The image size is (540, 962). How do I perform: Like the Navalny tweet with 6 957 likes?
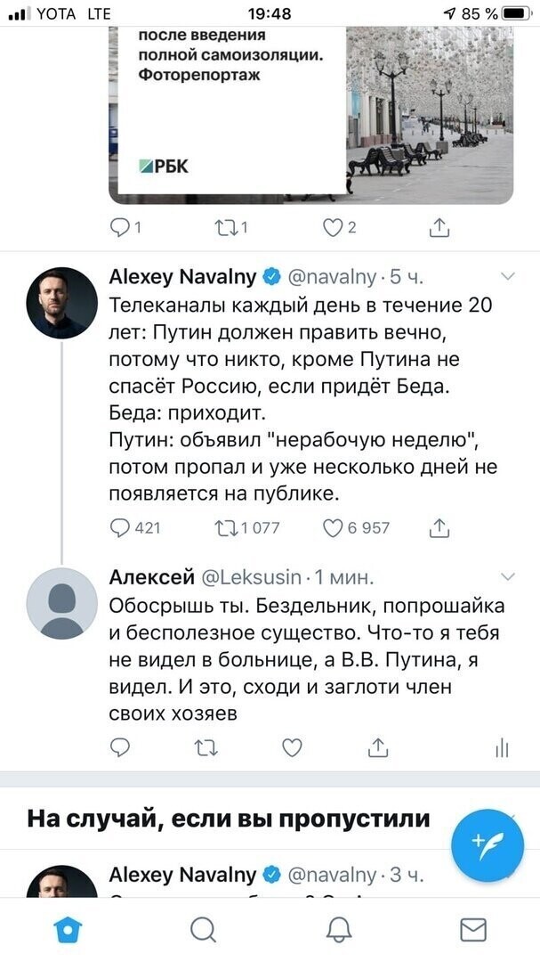click(x=333, y=528)
